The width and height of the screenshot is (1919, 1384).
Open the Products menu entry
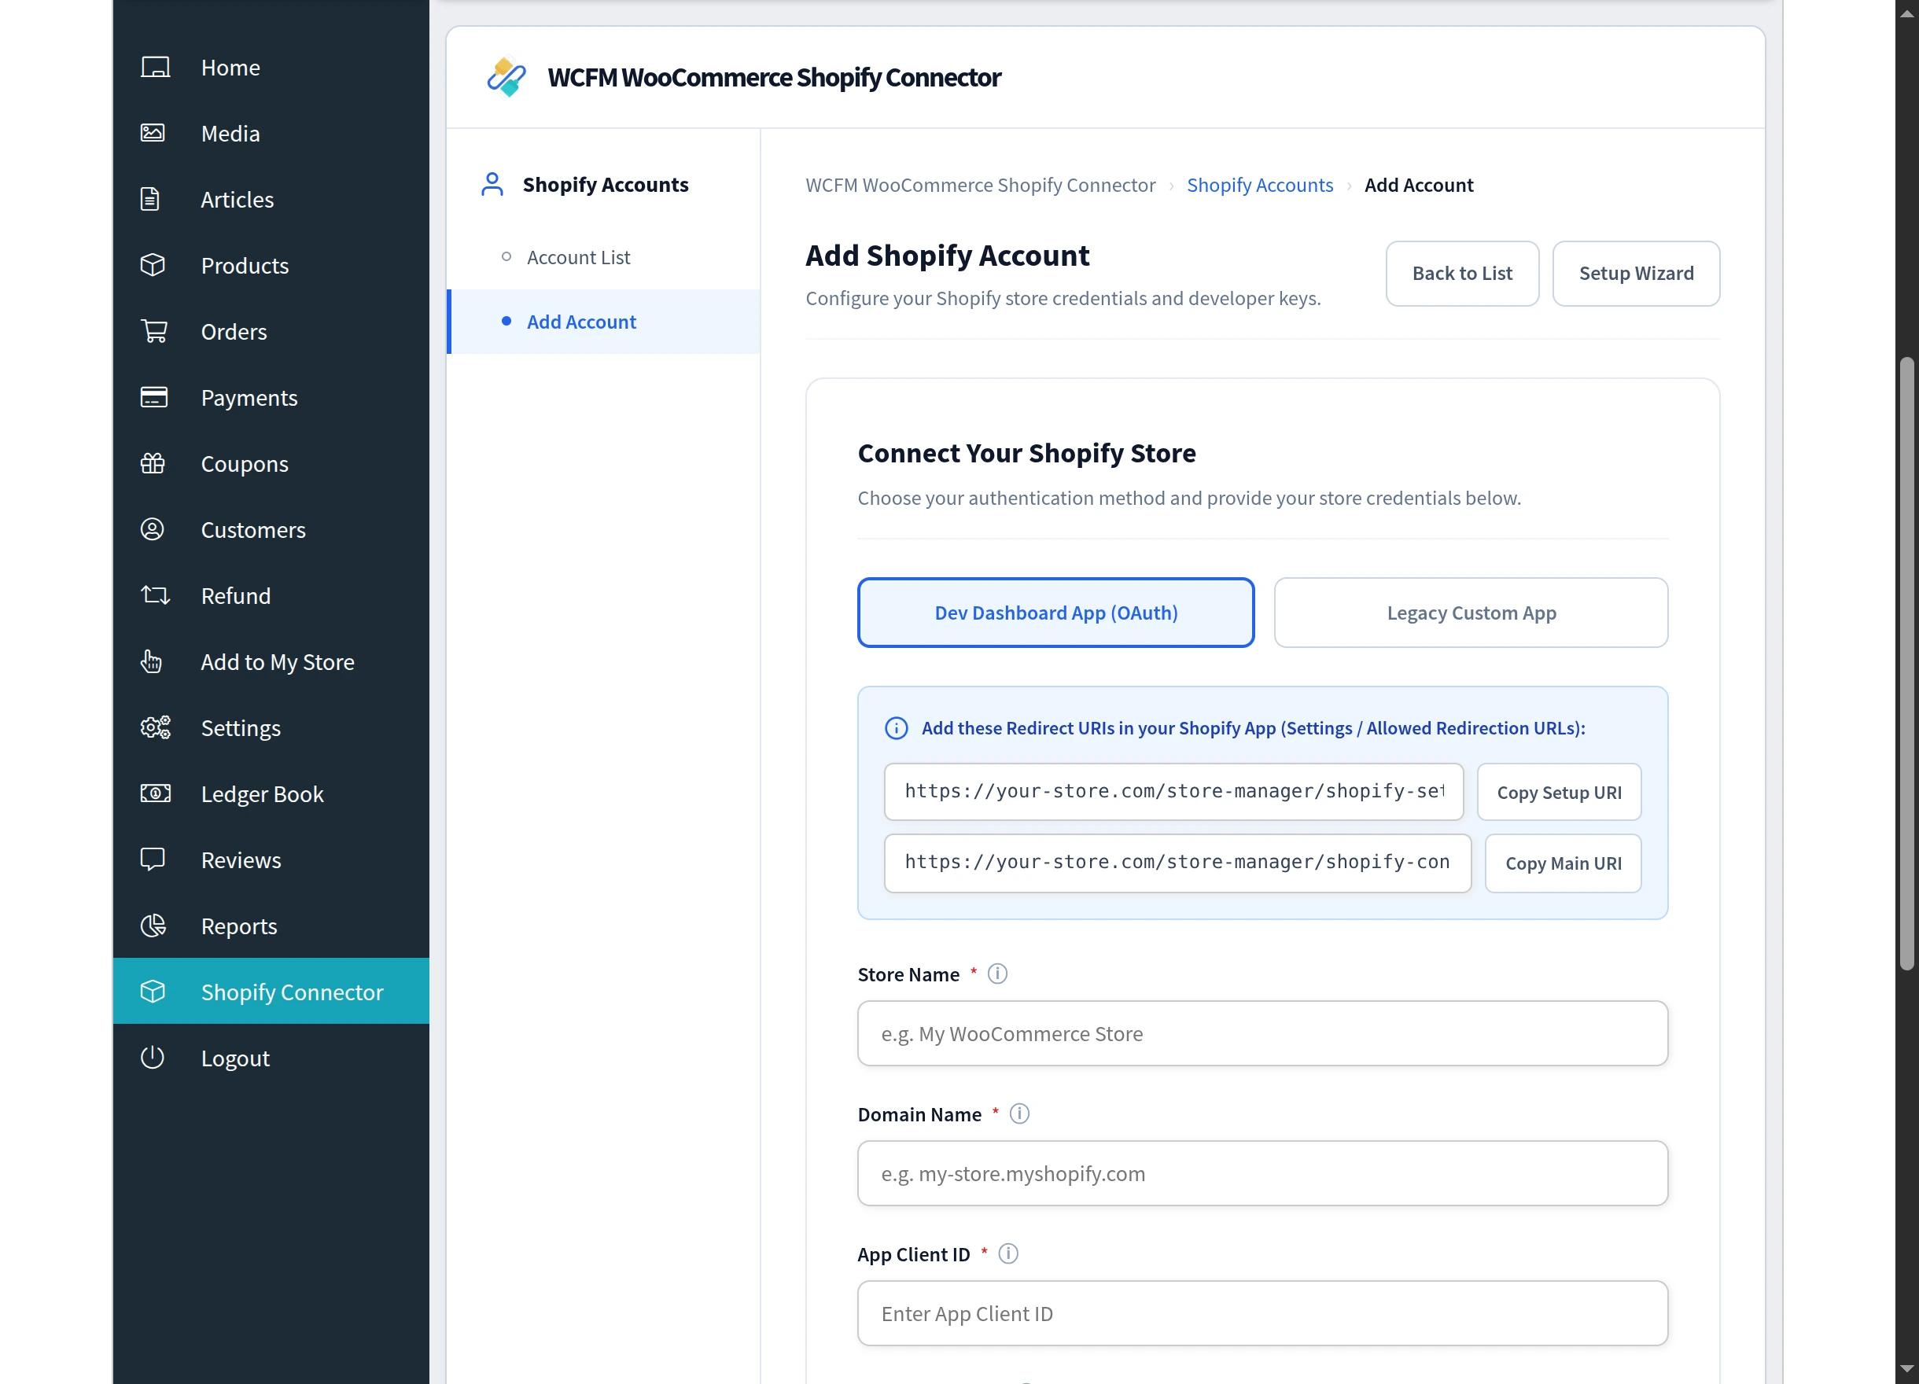tap(271, 265)
